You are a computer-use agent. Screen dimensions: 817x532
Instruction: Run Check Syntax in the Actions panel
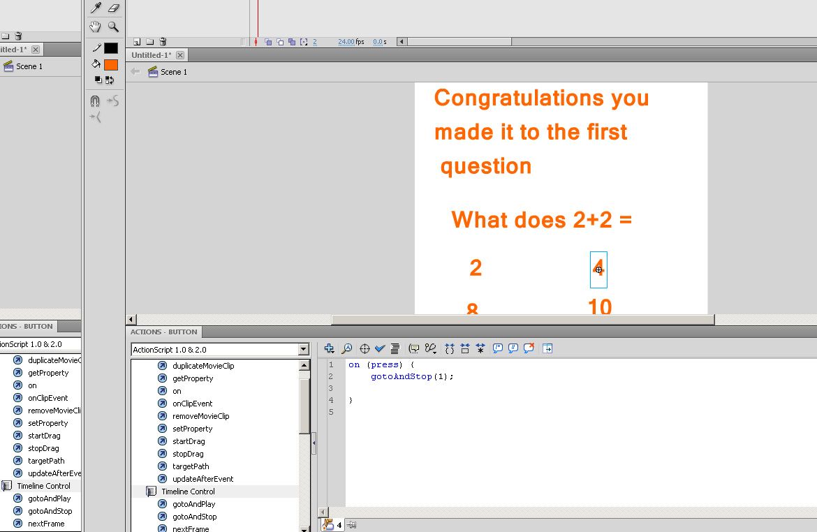click(x=379, y=348)
